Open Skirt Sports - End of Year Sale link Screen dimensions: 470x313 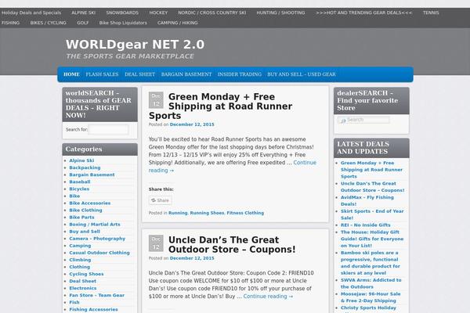pos(372,214)
